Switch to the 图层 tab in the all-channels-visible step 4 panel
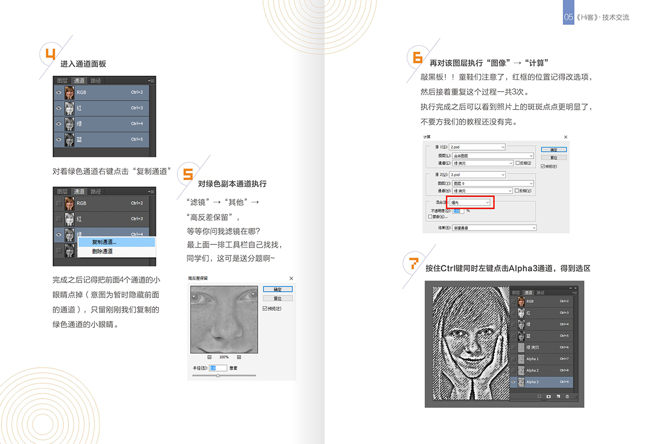 pyautogui.click(x=62, y=80)
